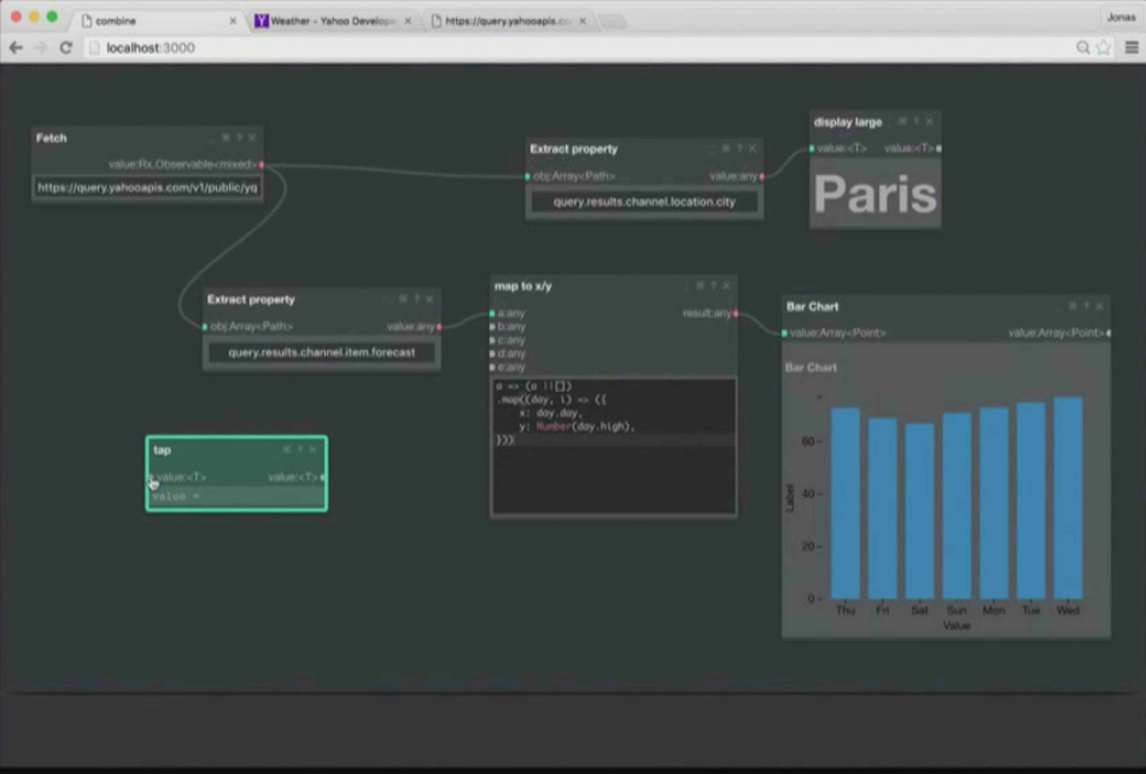Viewport: 1146px width, 774px height.
Task: Click command icon on display large node
Action: [902, 122]
